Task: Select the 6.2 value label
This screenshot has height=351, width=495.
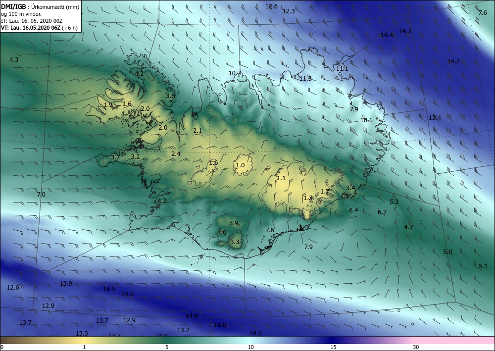Action: (382, 212)
